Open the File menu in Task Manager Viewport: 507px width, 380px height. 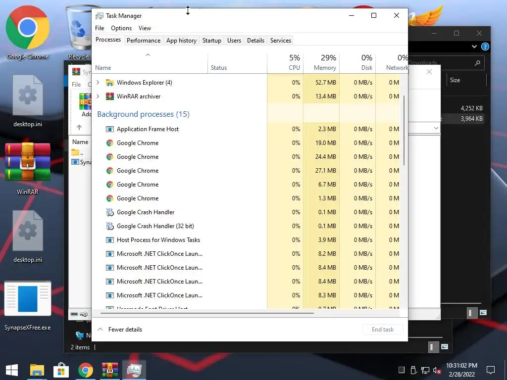100,28
